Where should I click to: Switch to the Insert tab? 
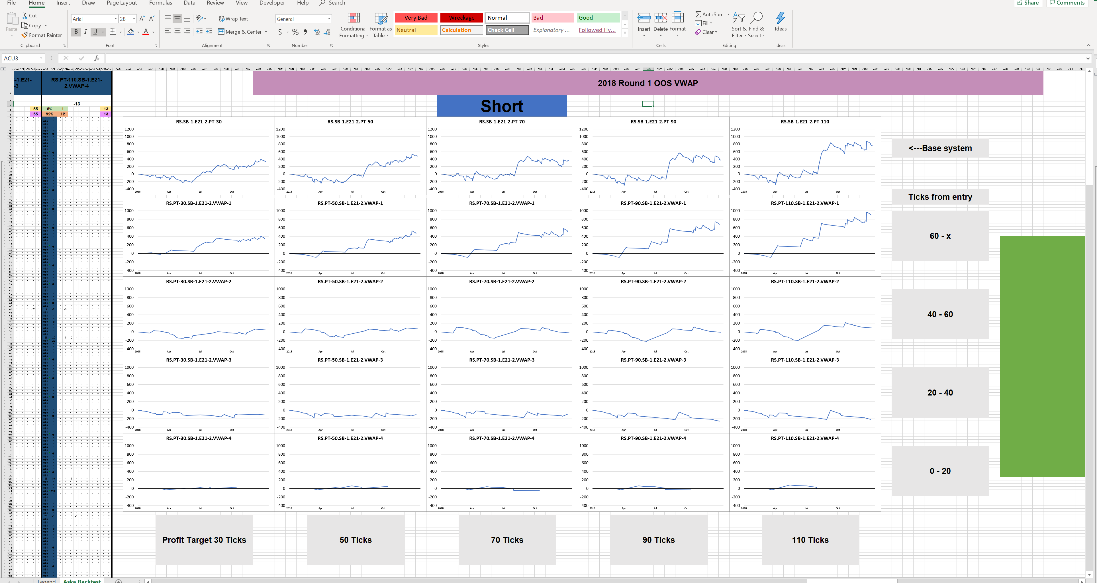(x=63, y=3)
